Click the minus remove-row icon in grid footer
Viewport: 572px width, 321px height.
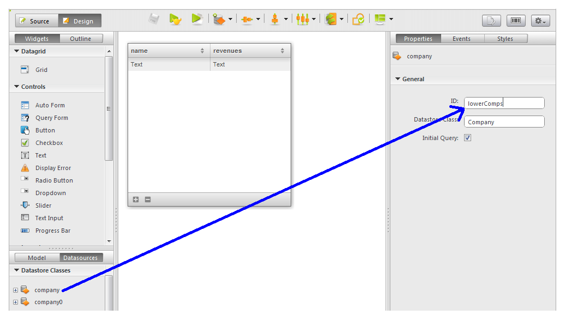coord(148,199)
